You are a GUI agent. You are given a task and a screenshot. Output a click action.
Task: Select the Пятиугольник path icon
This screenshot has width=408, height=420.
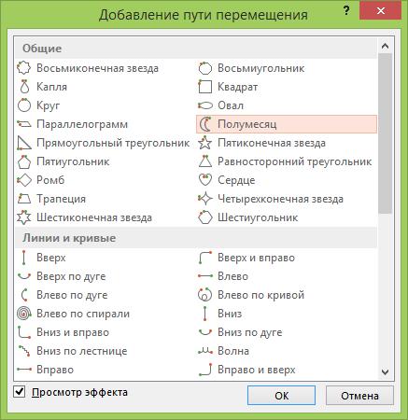click(x=24, y=161)
